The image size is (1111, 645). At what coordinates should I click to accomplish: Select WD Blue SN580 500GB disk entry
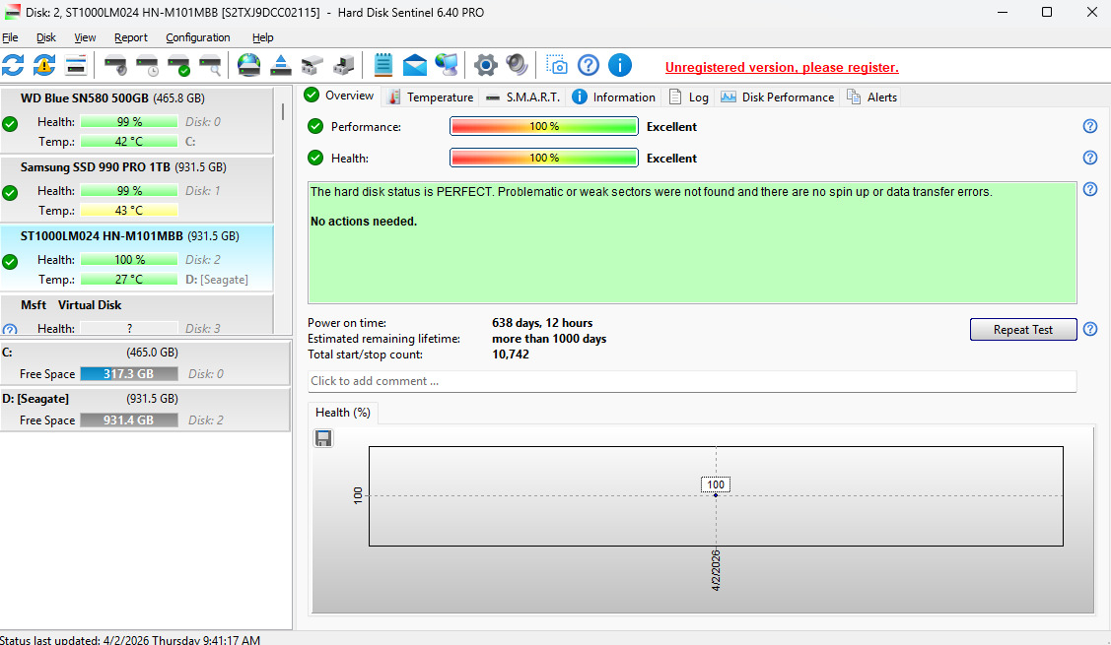point(136,120)
